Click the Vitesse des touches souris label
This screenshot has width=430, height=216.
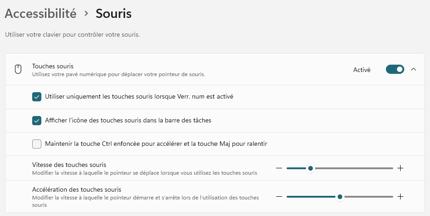[x=69, y=165]
